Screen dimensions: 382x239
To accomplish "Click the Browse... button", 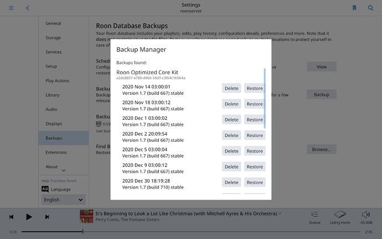I will coord(322,149).
